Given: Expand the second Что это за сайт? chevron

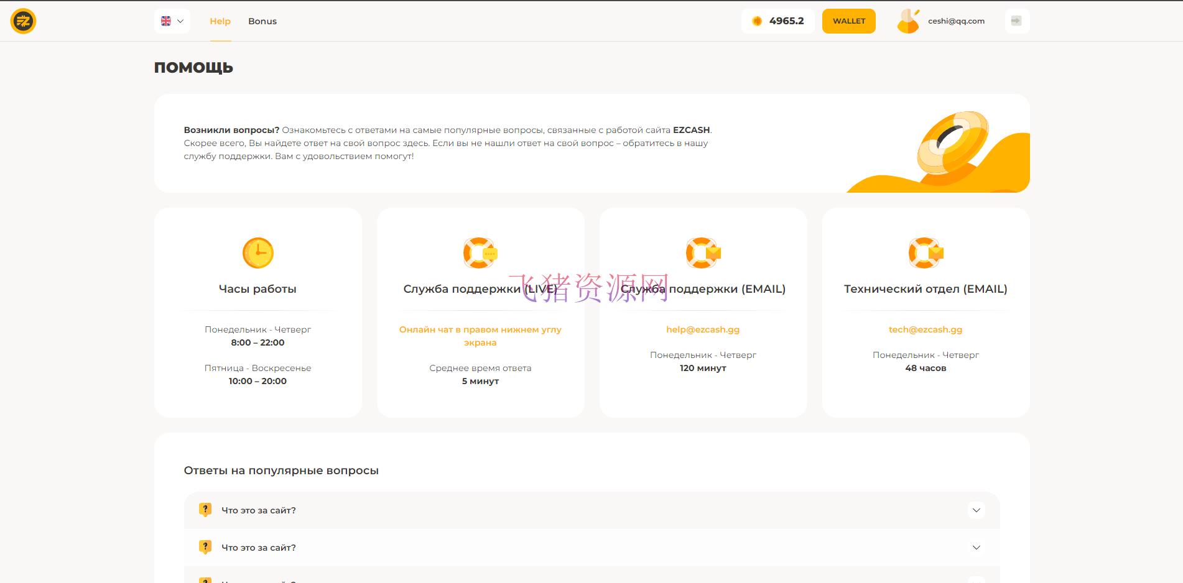Looking at the screenshot, I should tap(976, 548).
